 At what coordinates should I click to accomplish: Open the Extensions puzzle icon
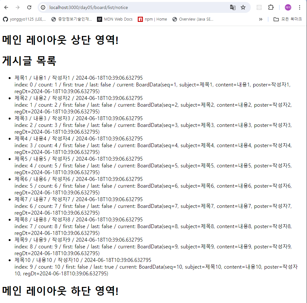(x=271, y=7)
